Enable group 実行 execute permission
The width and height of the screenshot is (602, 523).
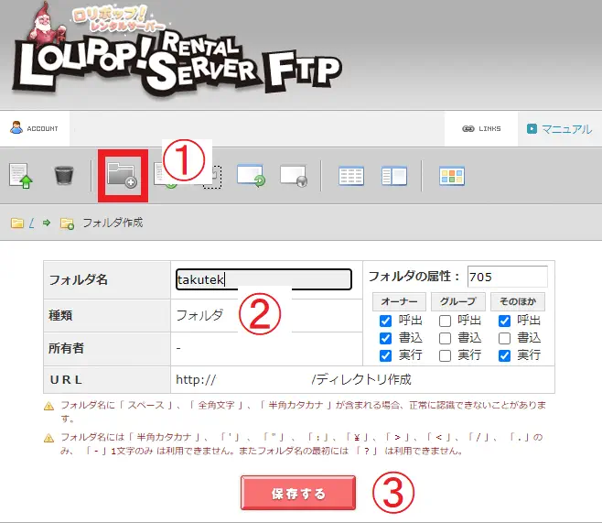pos(444,355)
